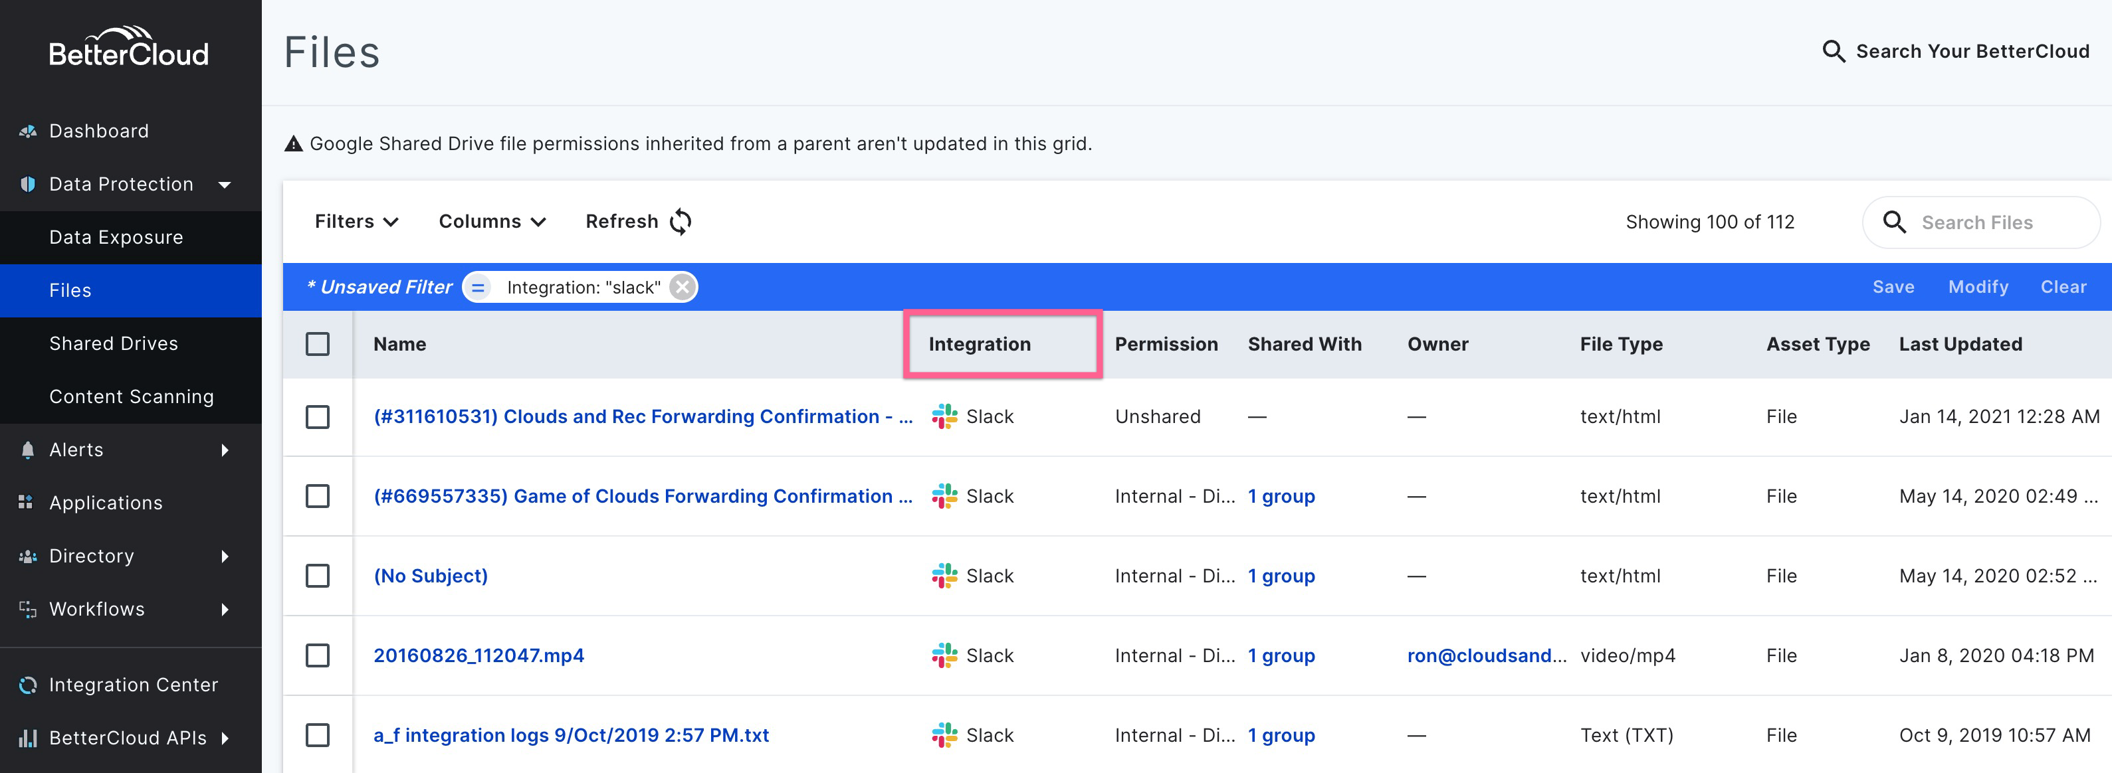Select the checkbox beside Game of Clouds file
Screen dimensions: 2112x773
coord(318,495)
